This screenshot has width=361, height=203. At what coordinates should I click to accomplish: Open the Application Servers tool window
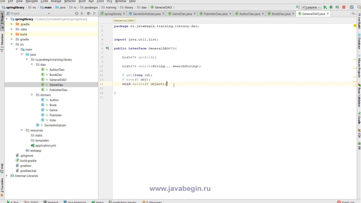[x=122, y=202]
